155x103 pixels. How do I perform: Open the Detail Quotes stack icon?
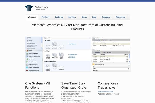(55, 55)
